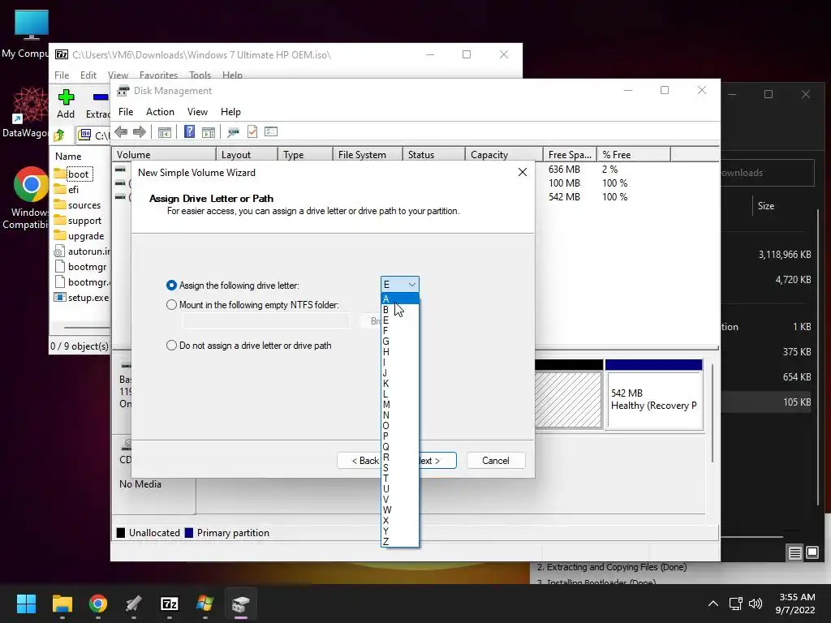This screenshot has height=623, width=831.
Task: Sort by Capacity column header
Action: (503, 155)
